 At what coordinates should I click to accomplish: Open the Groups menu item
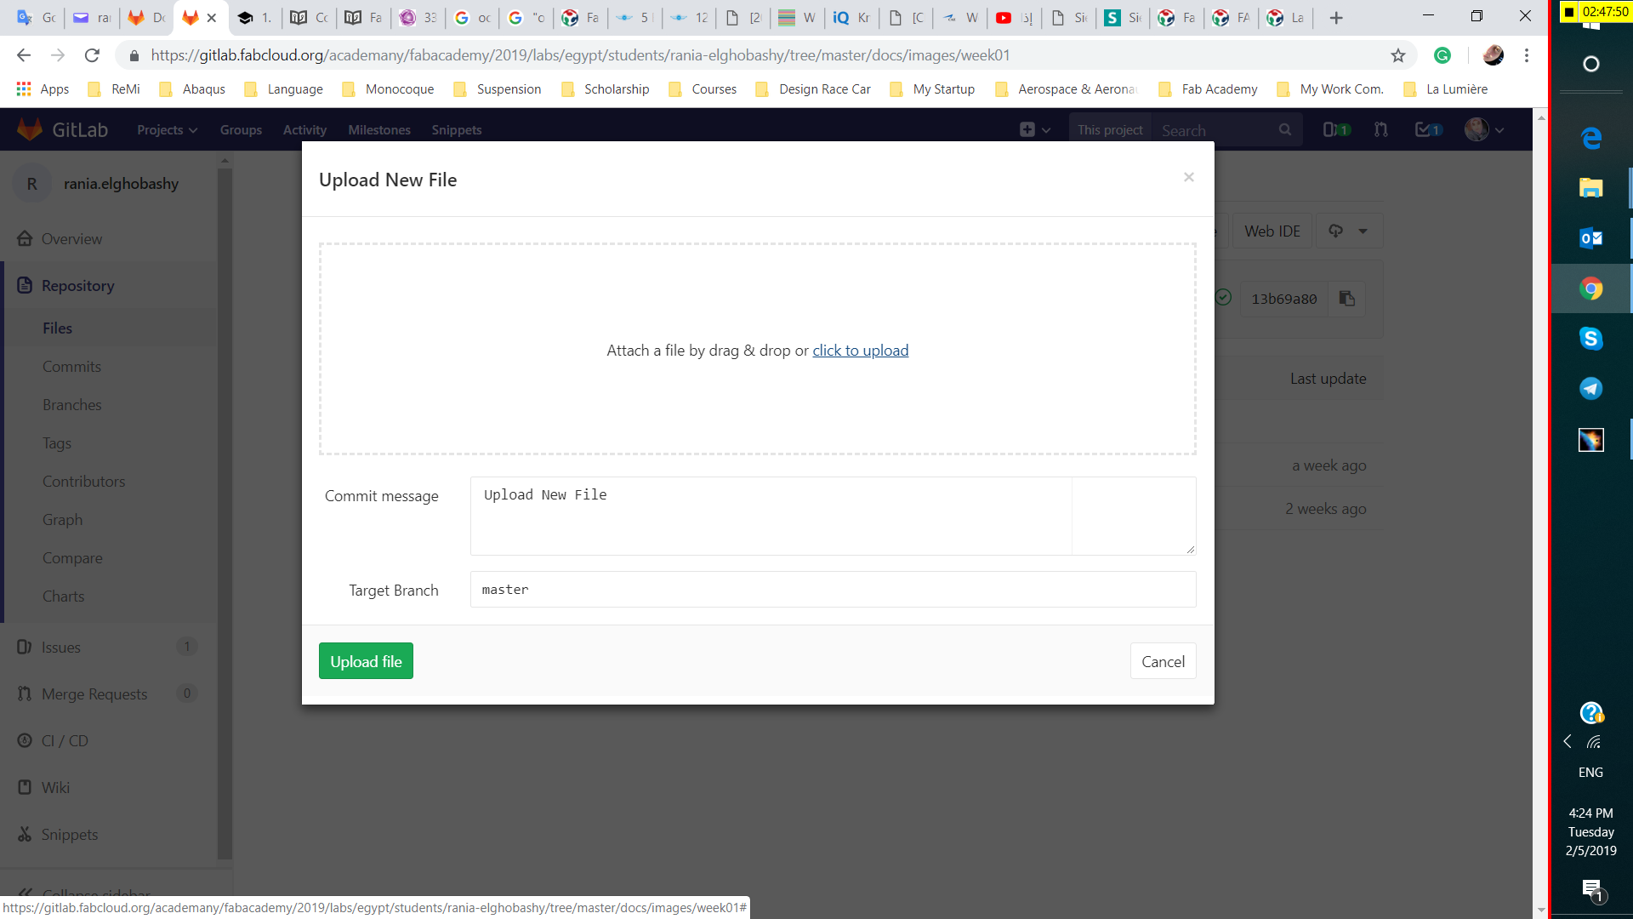241,129
